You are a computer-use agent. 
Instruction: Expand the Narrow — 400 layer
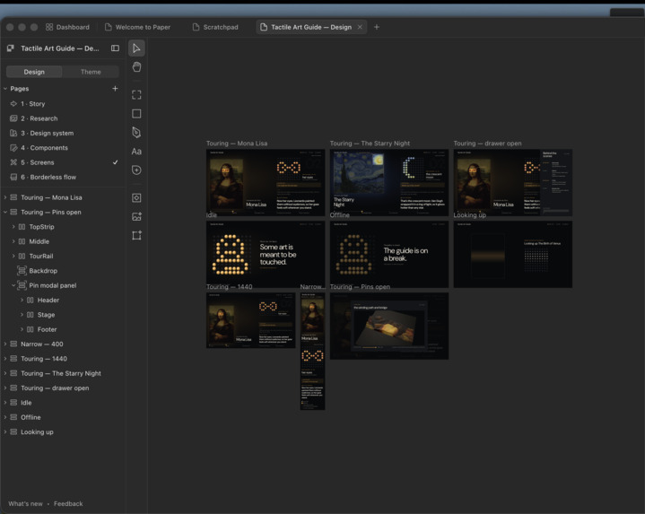coord(5,344)
